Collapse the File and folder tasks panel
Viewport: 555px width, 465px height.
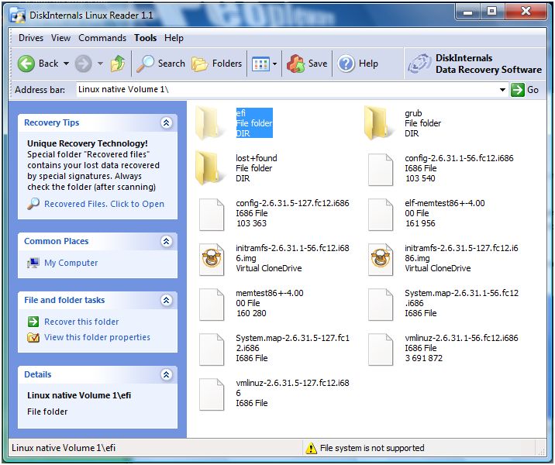click(167, 300)
